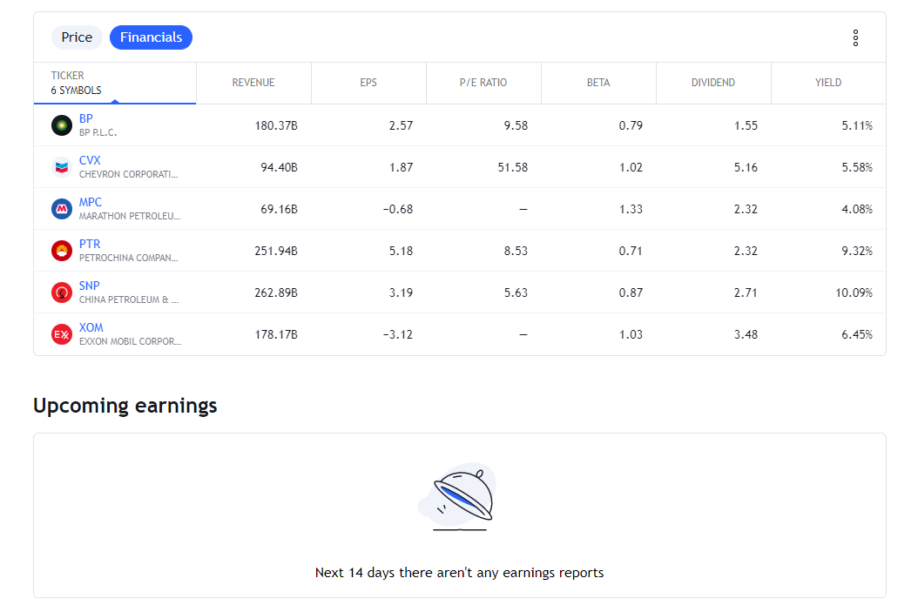The height and width of the screenshot is (612, 918).
Task: Select BP revenue value 180.37B
Action: tap(276, 125)
